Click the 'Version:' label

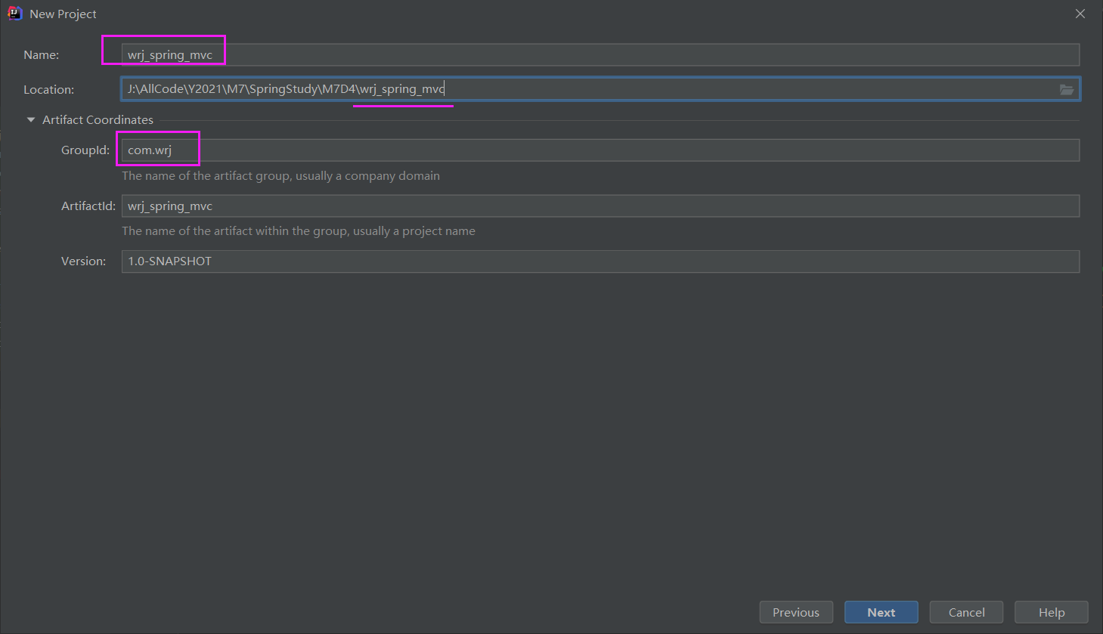coord(83,261)
